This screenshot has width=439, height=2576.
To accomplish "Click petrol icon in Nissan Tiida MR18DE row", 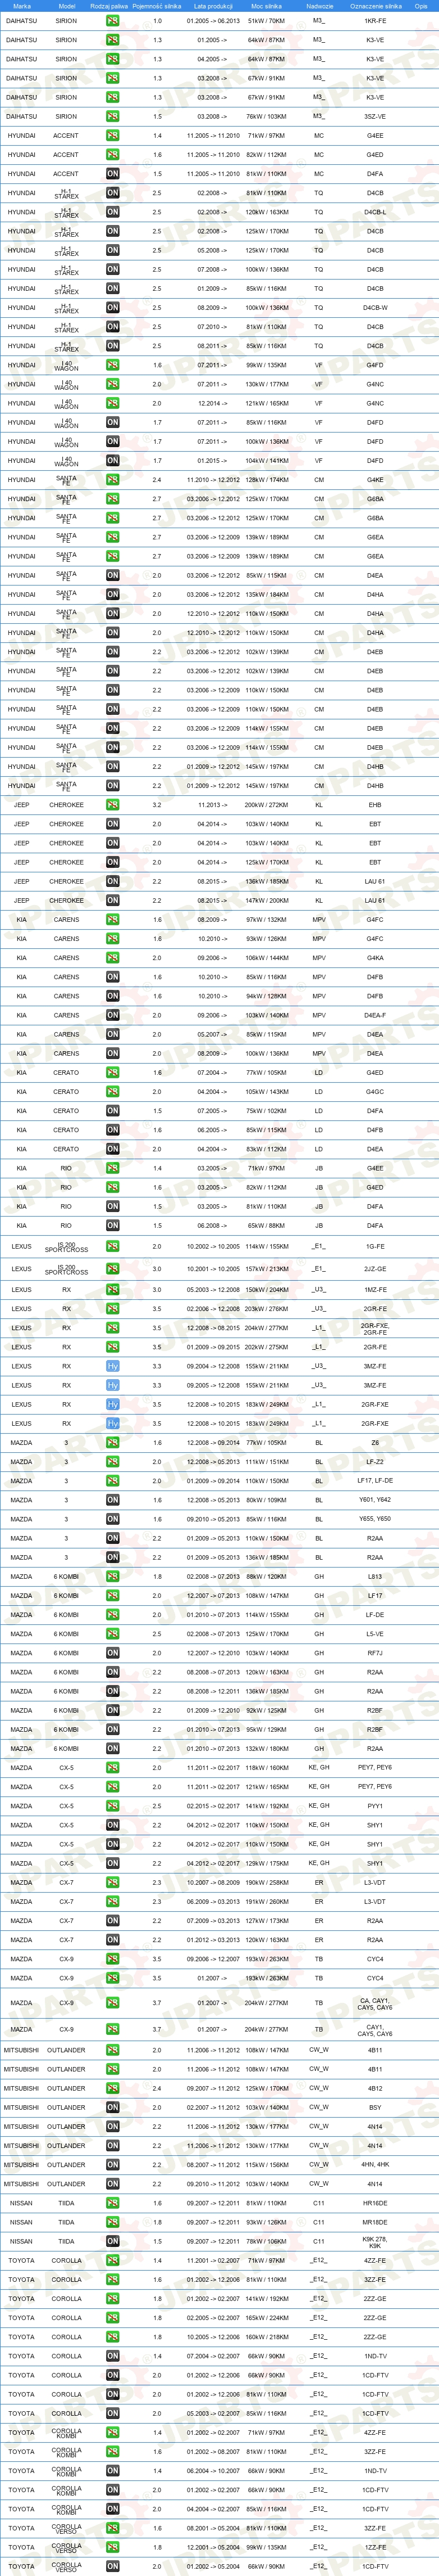I will pos(113,2222).
